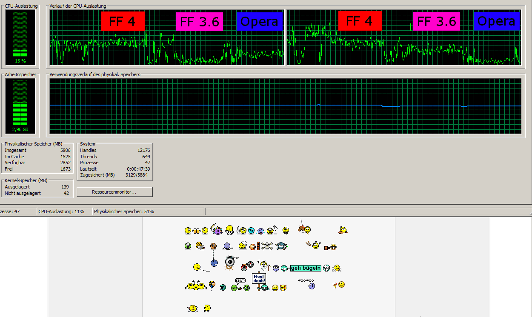Image resolution: width=532 pixels, height=317 pixels.
Task: Click the 'geh bügeln' sign smiley
Action: pyautogui.click(x=301, y=268)
